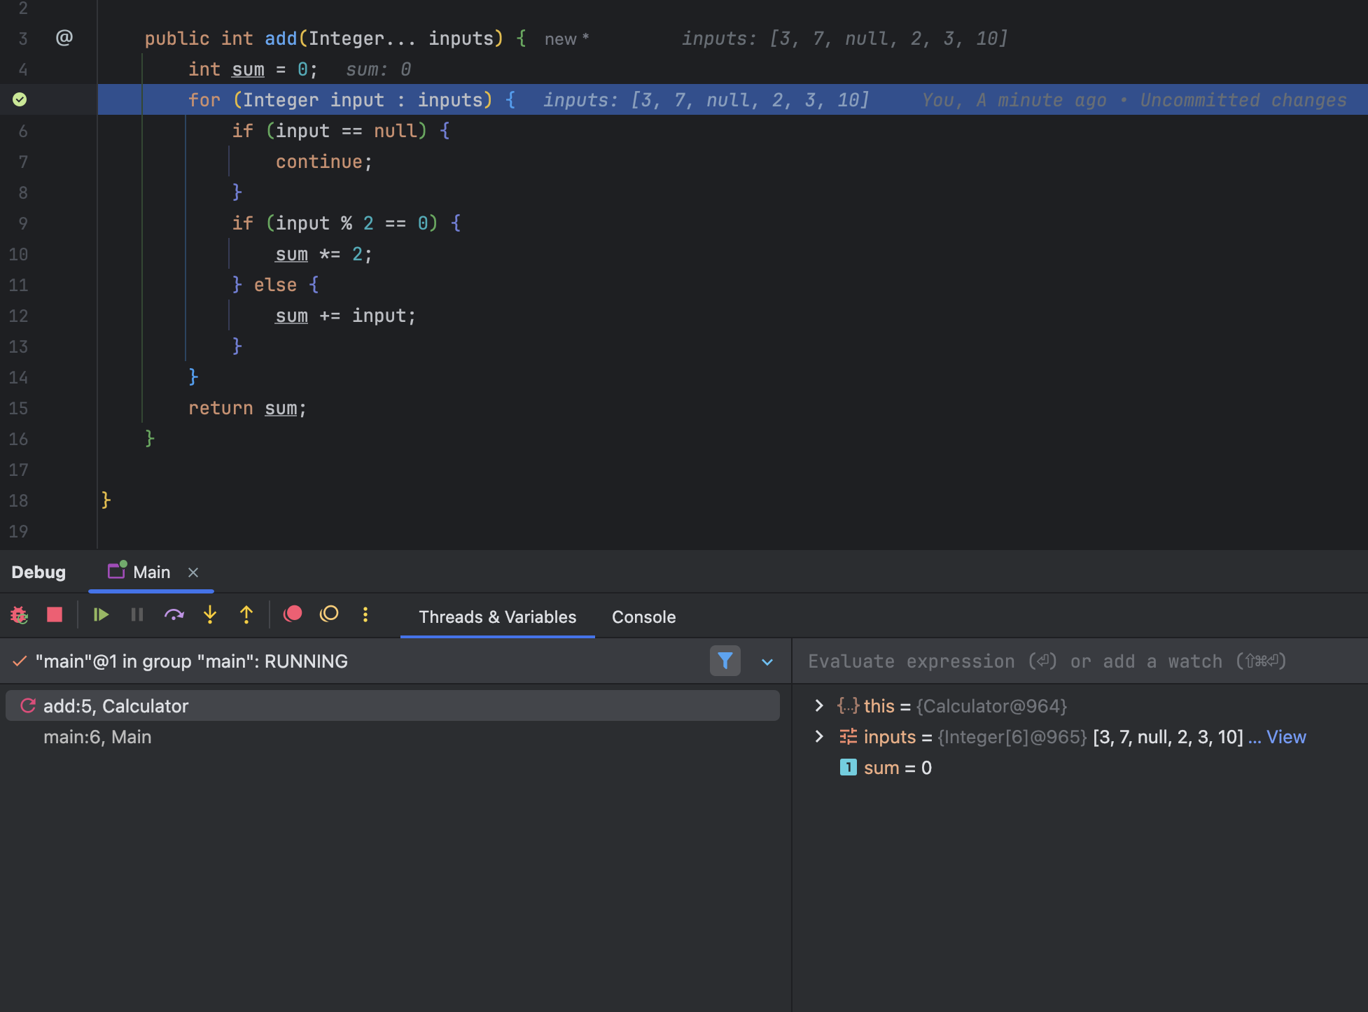Click the Pause Program button
Viewport: 1368px width, 1012px height.
[x=137, y=615]
